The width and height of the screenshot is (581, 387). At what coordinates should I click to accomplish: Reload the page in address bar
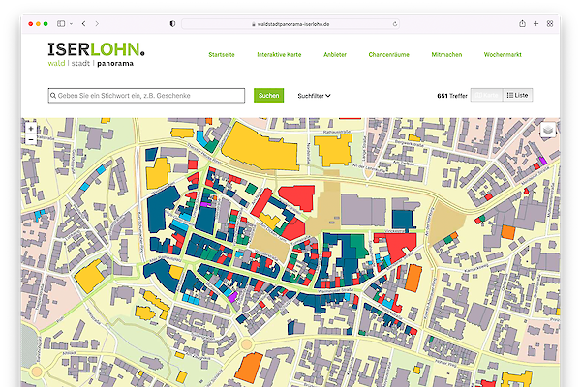(395, 22)
